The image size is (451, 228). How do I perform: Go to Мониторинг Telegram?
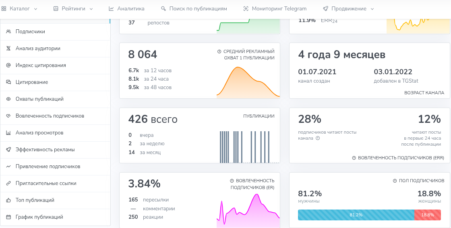(275, 8)
